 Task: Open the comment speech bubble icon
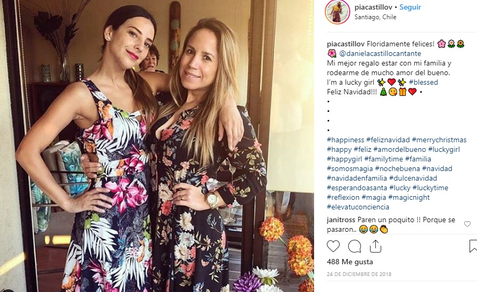click(x=355, y=246)
